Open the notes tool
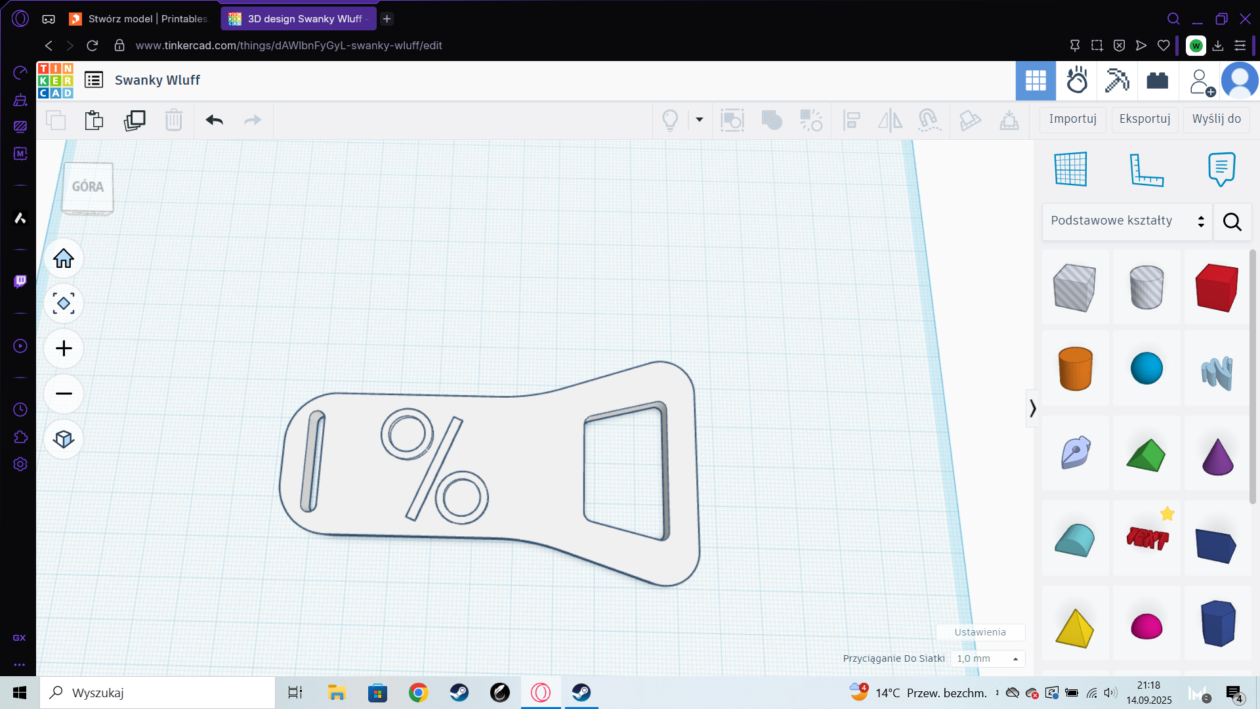 pyautogui.click(x=1221, y=169)
